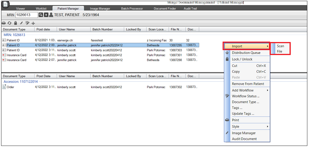Switch to the Worklist tab
This screenshot has height=147, width=309.
(41, 9)
